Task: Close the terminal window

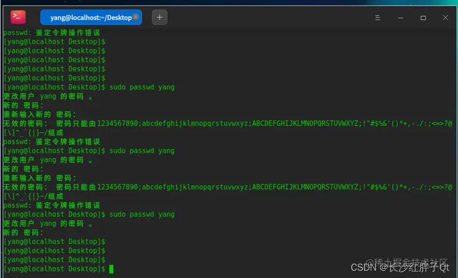Action: coord(446,18)
